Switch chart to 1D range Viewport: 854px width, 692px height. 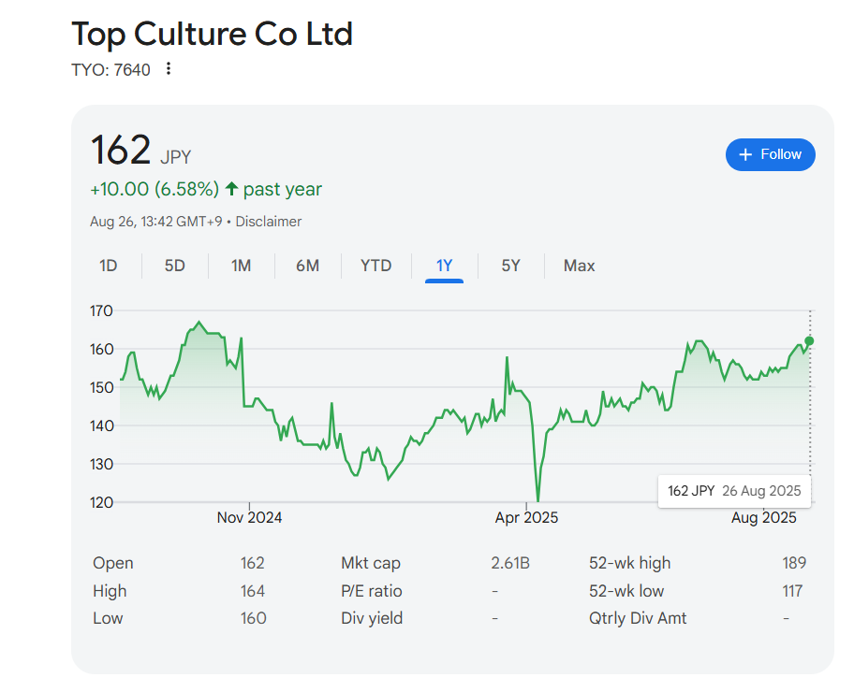[x=108, y=266]
